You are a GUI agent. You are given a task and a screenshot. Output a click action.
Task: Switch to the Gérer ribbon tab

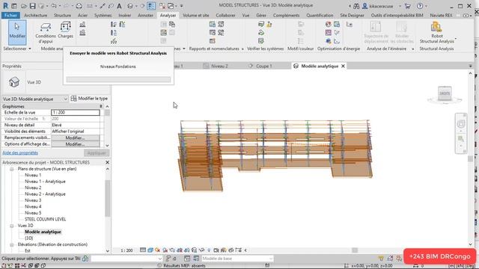(x=261, y=15)
